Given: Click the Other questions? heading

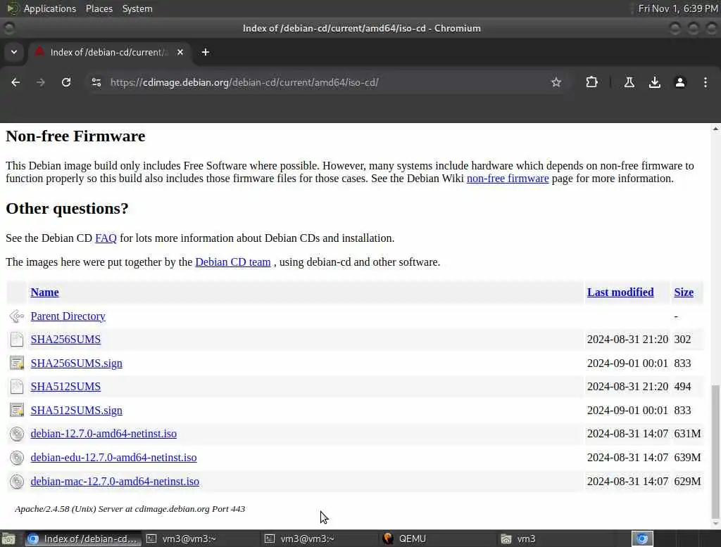Looking at the screenshot, I should [x=67, y=209].
